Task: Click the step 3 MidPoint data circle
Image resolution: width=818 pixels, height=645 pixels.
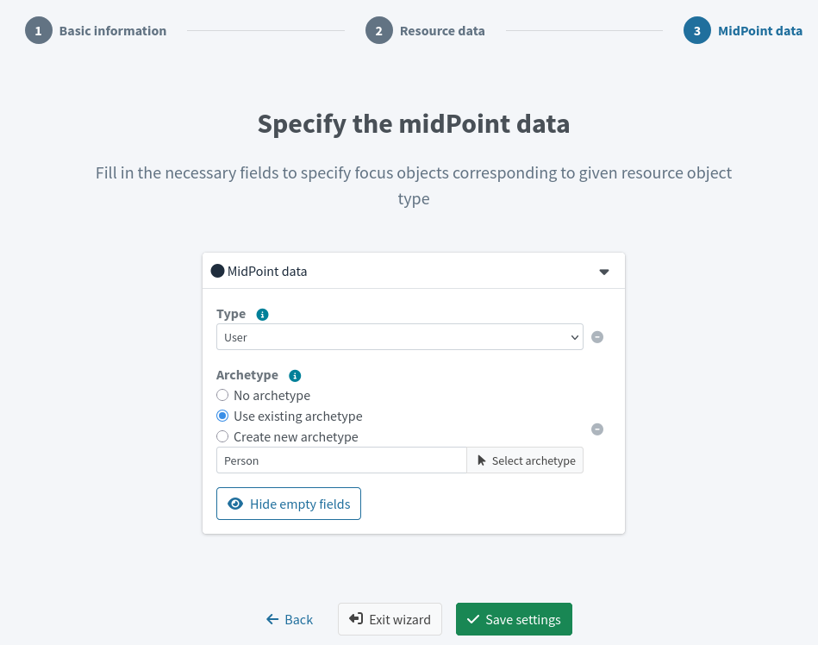Action: (x=698, y=30)
